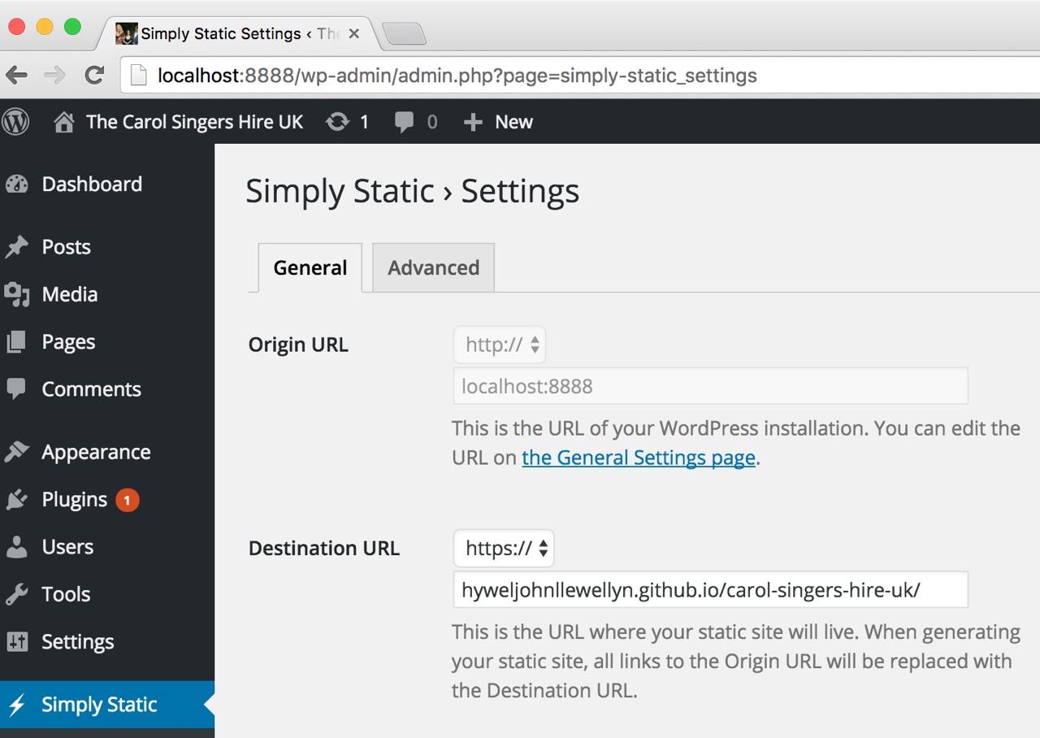Click the comments count 0
The image size is (1040, 738).
click(x=431, y=123)
